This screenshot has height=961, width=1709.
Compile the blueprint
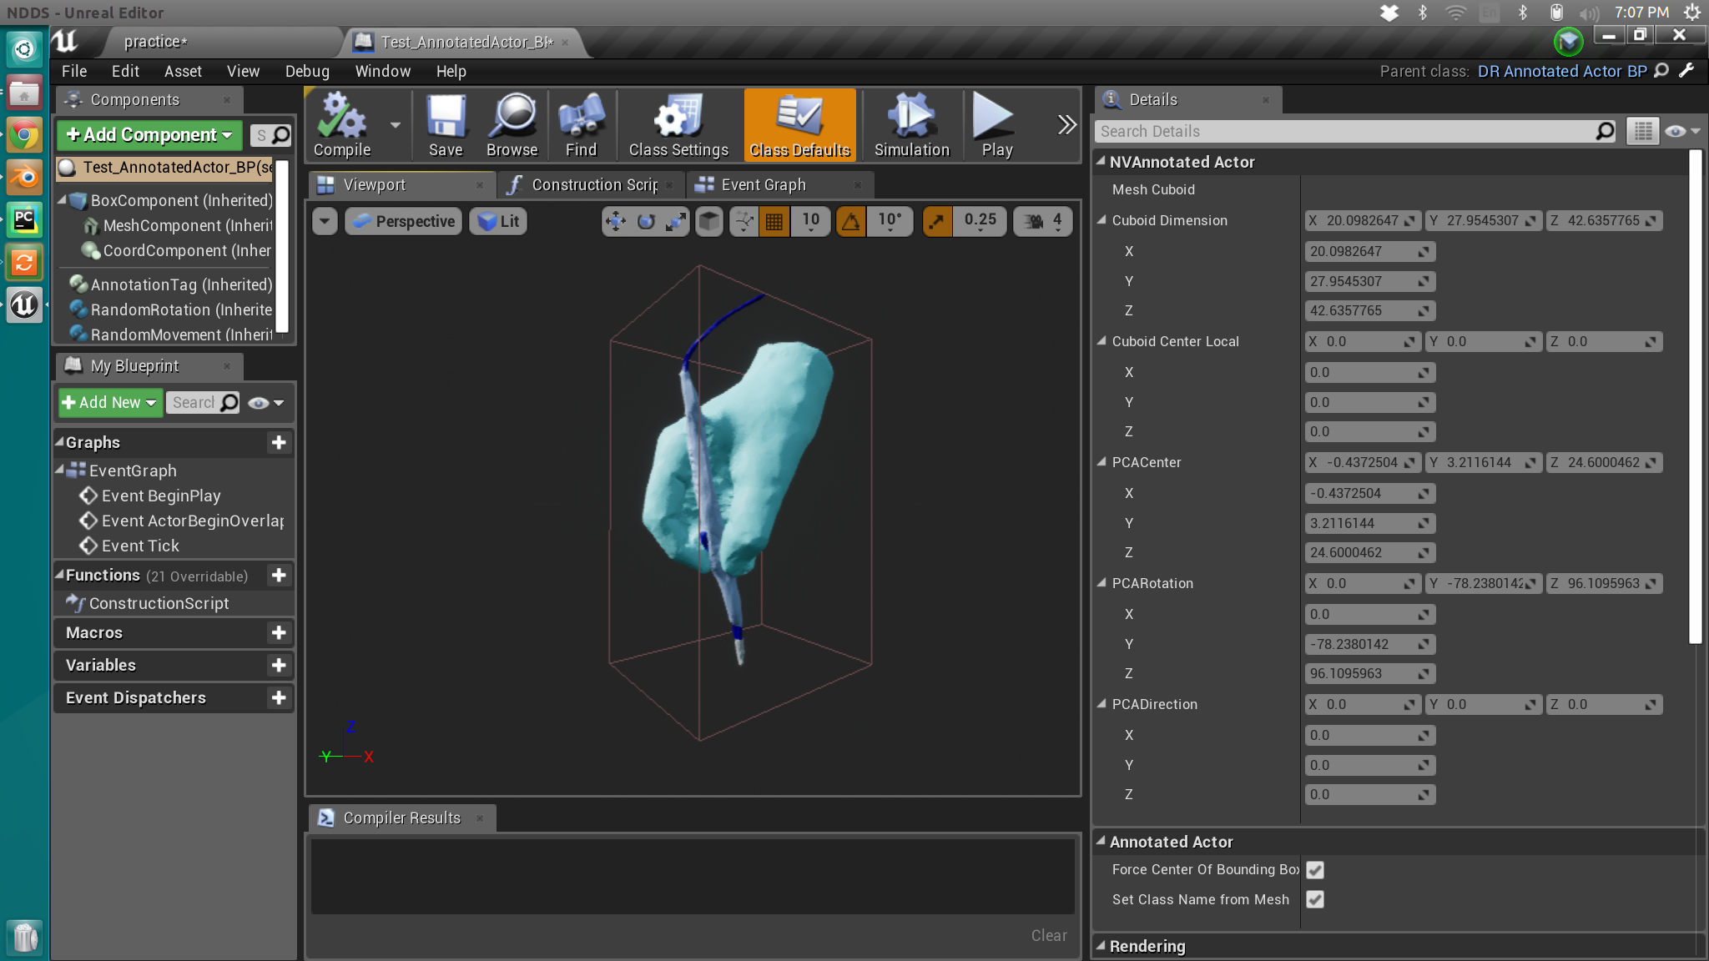(341, 125)
